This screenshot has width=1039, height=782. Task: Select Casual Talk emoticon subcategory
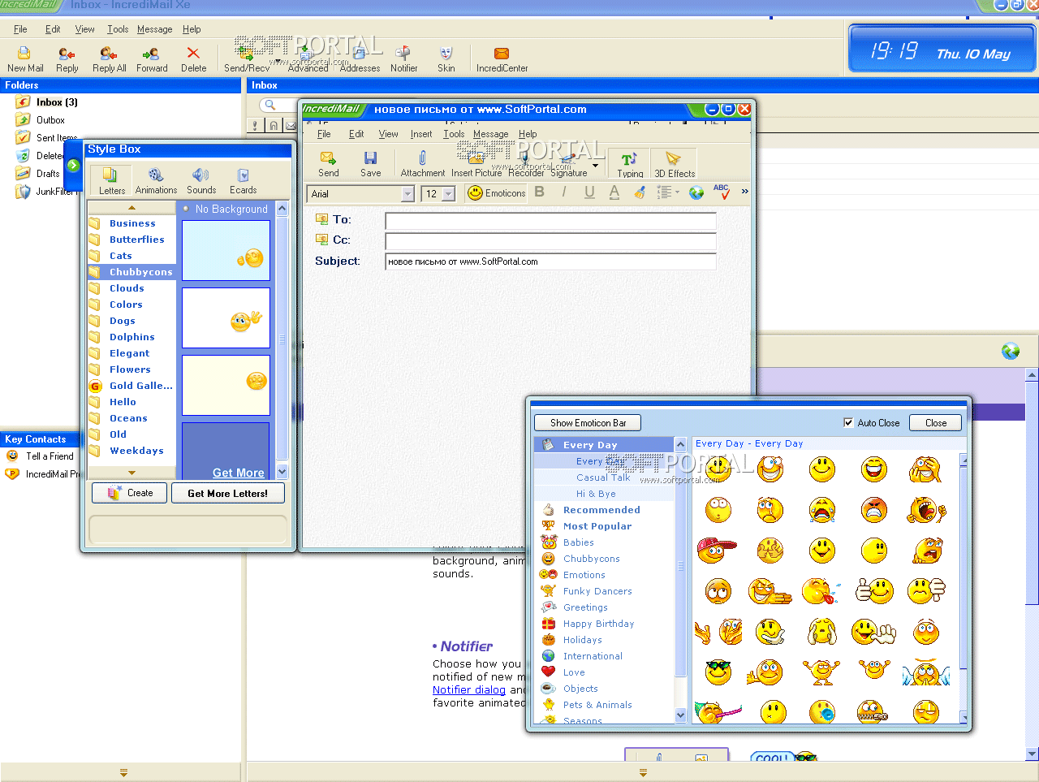pos(603,477)
